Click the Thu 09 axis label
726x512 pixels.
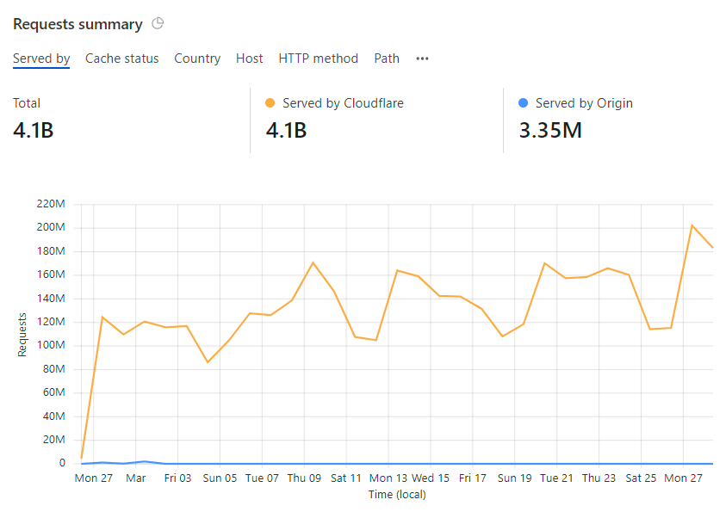[304, 478]
